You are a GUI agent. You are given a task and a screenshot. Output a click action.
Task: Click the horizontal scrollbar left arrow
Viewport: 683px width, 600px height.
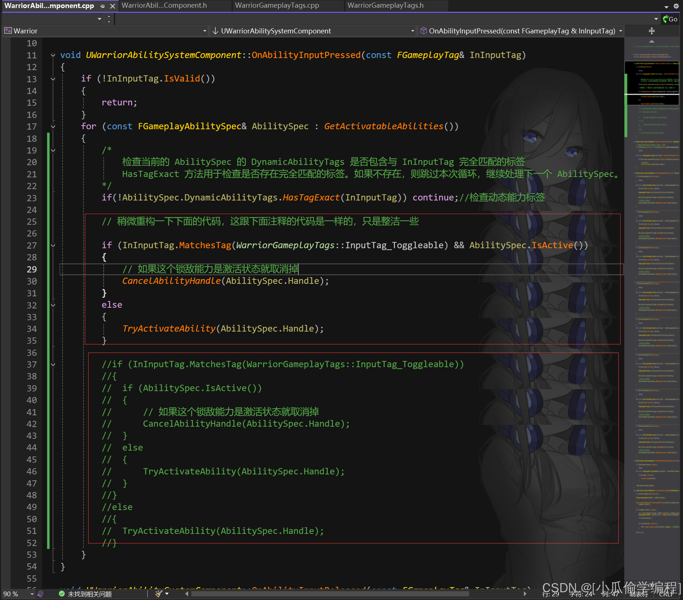(187, 594)
